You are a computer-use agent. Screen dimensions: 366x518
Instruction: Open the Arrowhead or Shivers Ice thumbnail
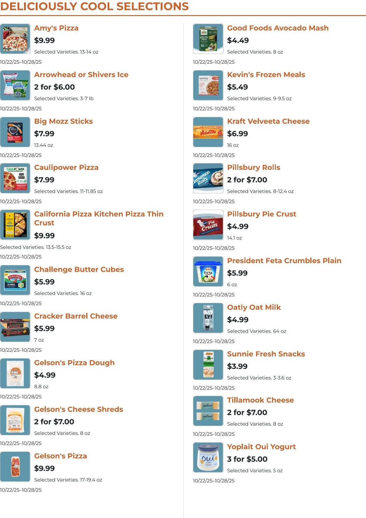15,85
